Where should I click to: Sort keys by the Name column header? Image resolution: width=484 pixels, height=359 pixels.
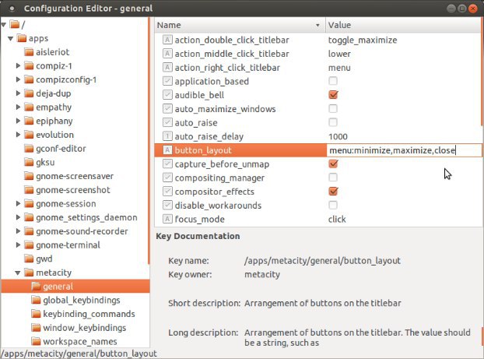tap(240, 25)
